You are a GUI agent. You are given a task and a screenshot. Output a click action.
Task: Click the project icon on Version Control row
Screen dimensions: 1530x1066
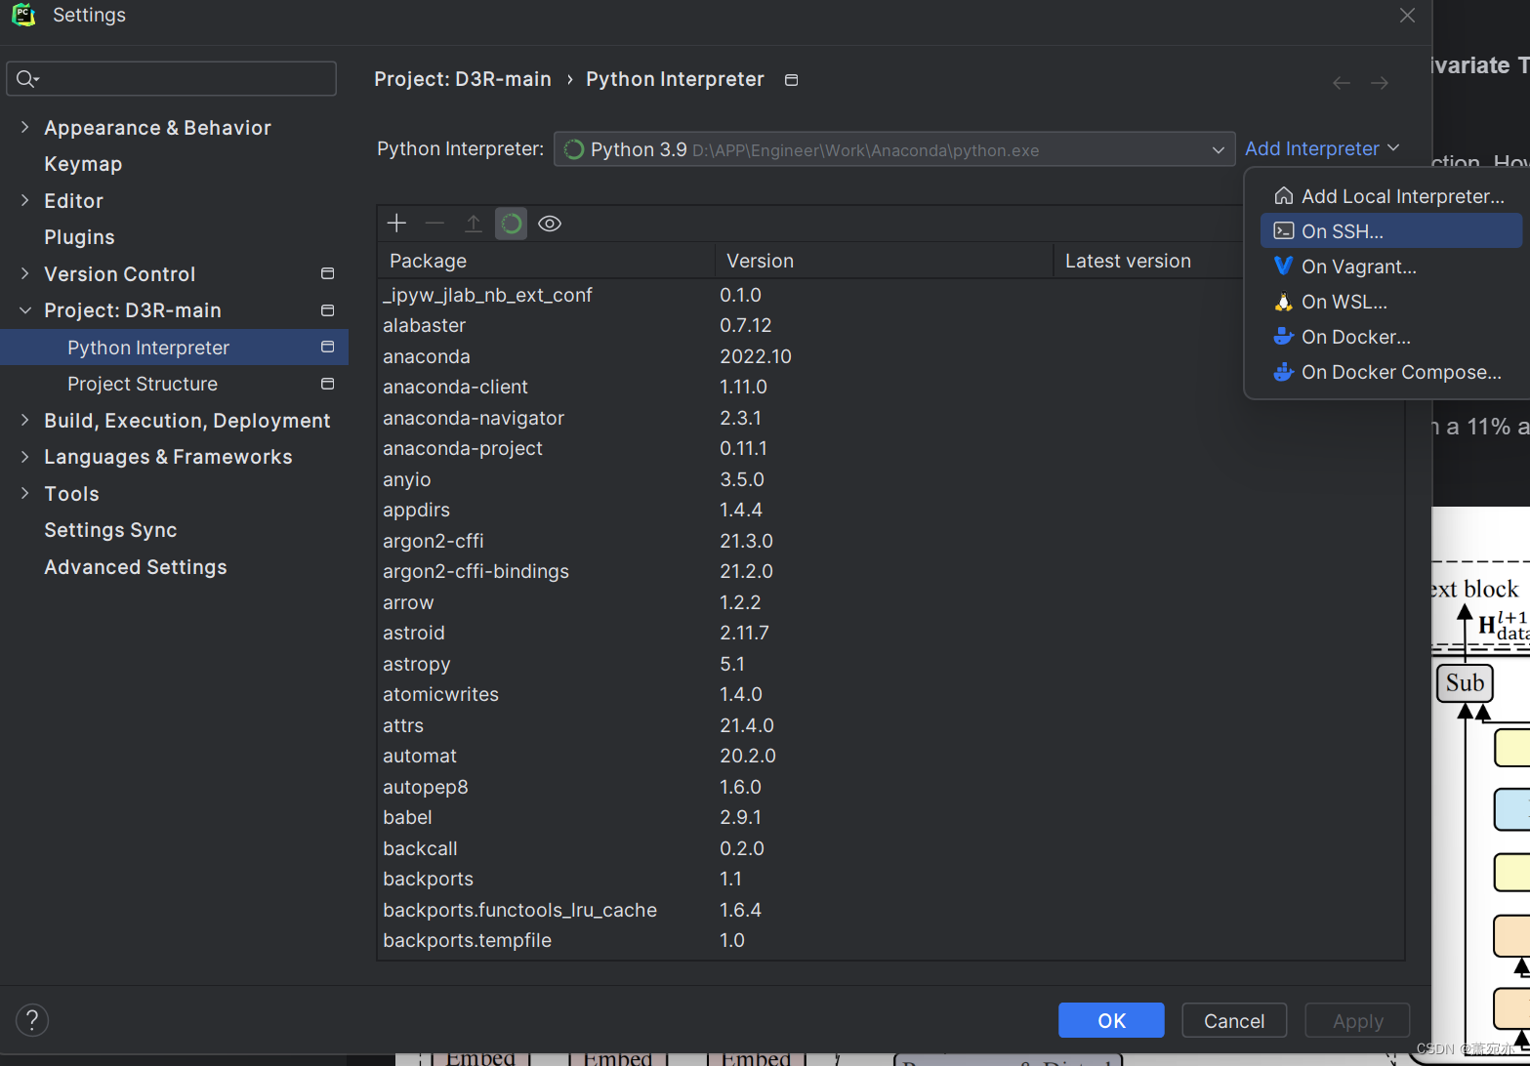328,273
